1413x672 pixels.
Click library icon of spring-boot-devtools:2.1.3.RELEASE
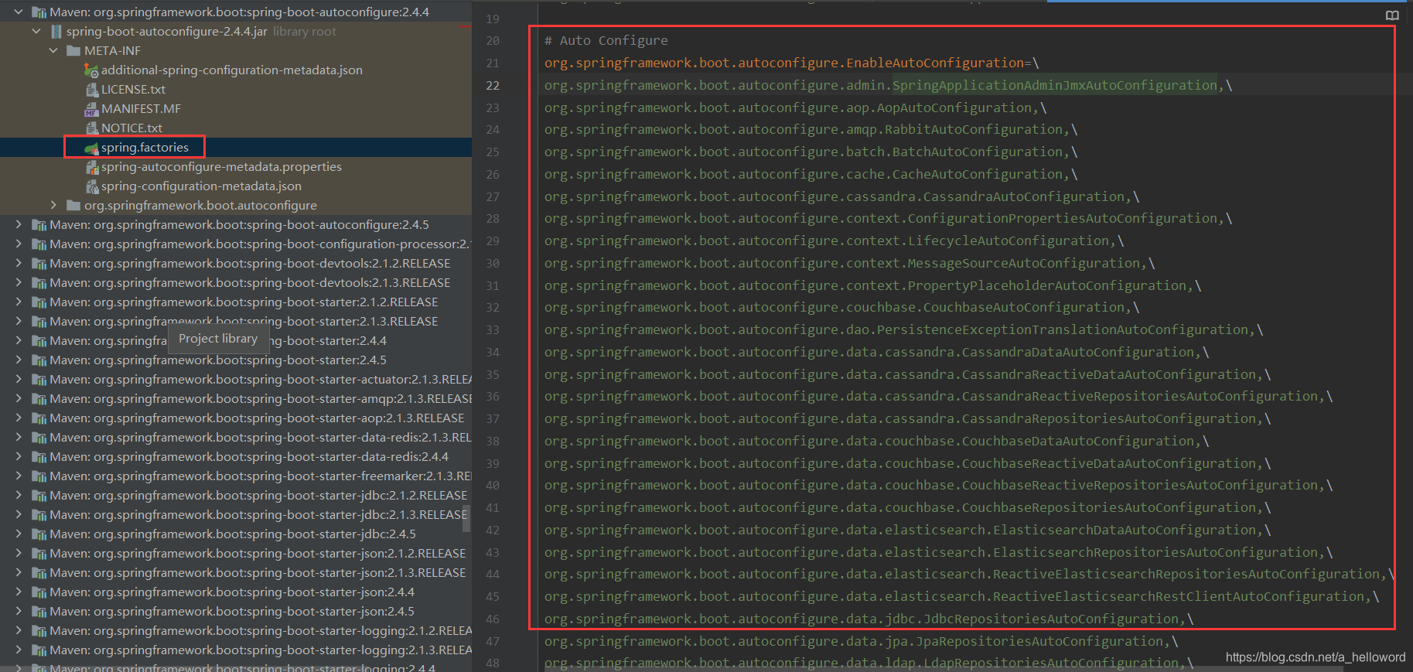(39, 283)
